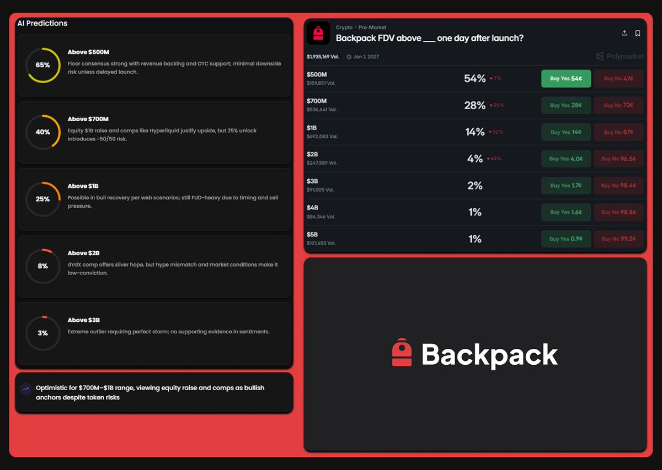Click the 40% progress ring
This screenshot has height=470, width=662.
tap(43, 132)
